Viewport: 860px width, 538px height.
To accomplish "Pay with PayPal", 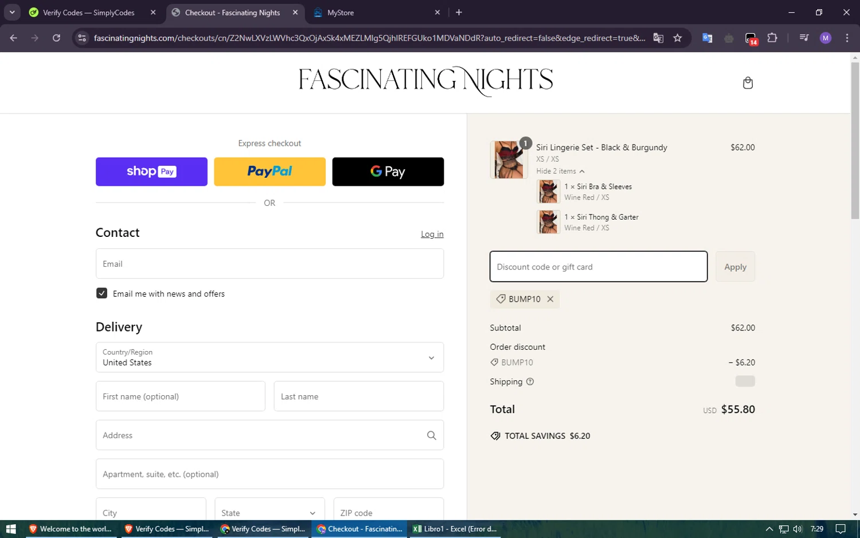I will [269, 171].
